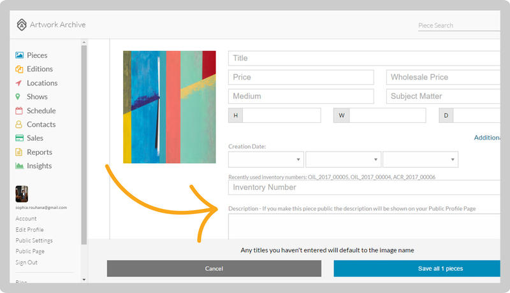The height and width of the screenshot is (293, 510).
Task: Click the sophia.rouhana@gmail.com email text
Action: 41,208
